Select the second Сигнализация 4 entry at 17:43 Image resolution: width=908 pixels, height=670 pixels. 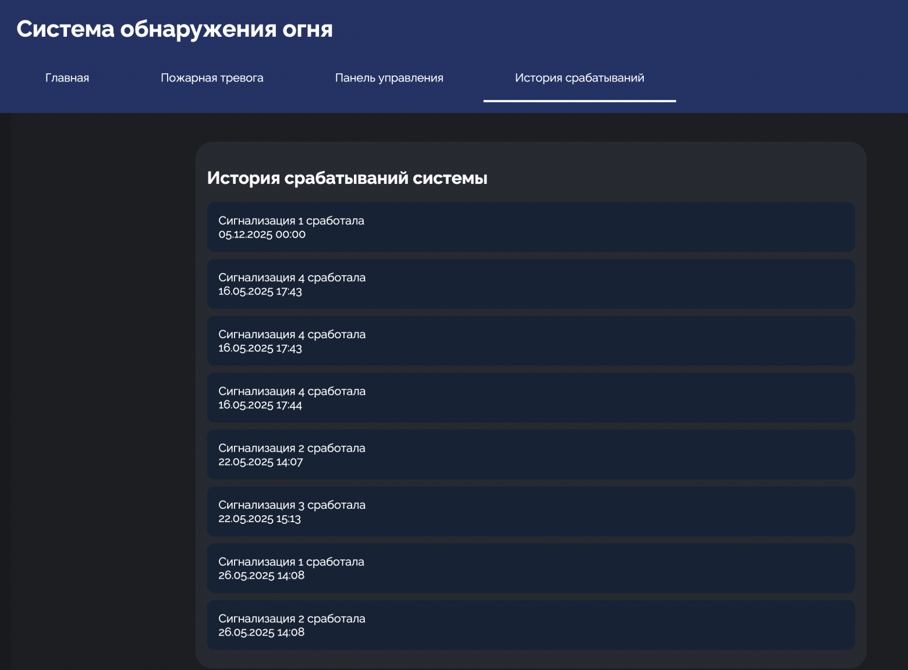point(529,341)
